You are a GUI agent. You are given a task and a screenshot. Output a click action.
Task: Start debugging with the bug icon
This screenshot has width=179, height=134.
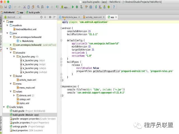click(77, 7)
